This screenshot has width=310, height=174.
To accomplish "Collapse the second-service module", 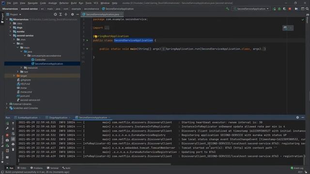I will [11, 35].
